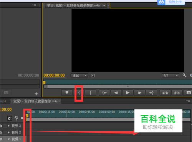Open the source panel menu icon
Viewport: 192px width, 142px height.
34,5
